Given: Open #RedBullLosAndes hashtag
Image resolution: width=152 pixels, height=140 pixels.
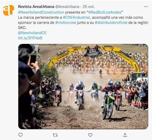Looking at the screenshot, I should 105,12.
